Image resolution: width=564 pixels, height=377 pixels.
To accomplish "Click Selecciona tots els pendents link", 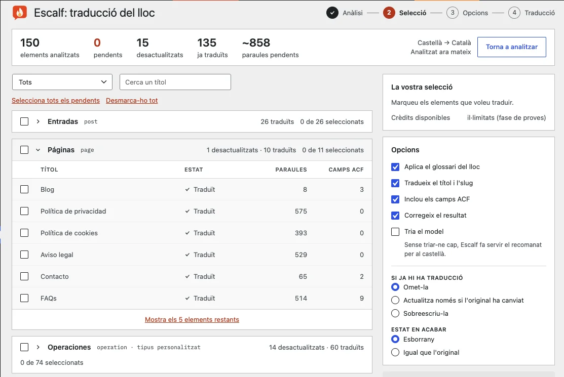I will coord(56,101).
